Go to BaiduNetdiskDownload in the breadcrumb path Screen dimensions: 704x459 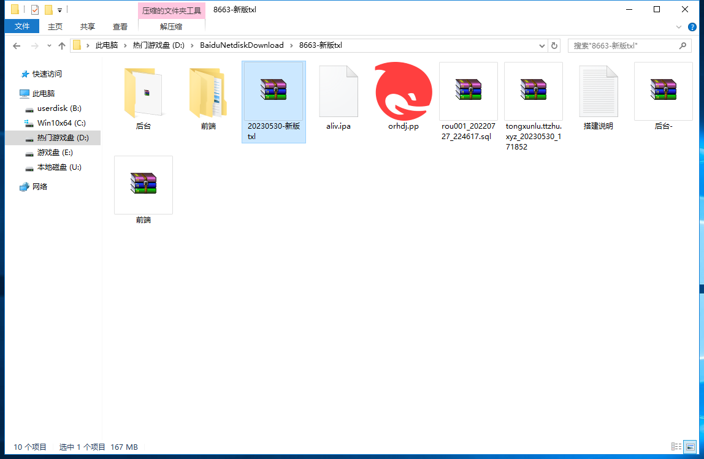pos(242,45)
